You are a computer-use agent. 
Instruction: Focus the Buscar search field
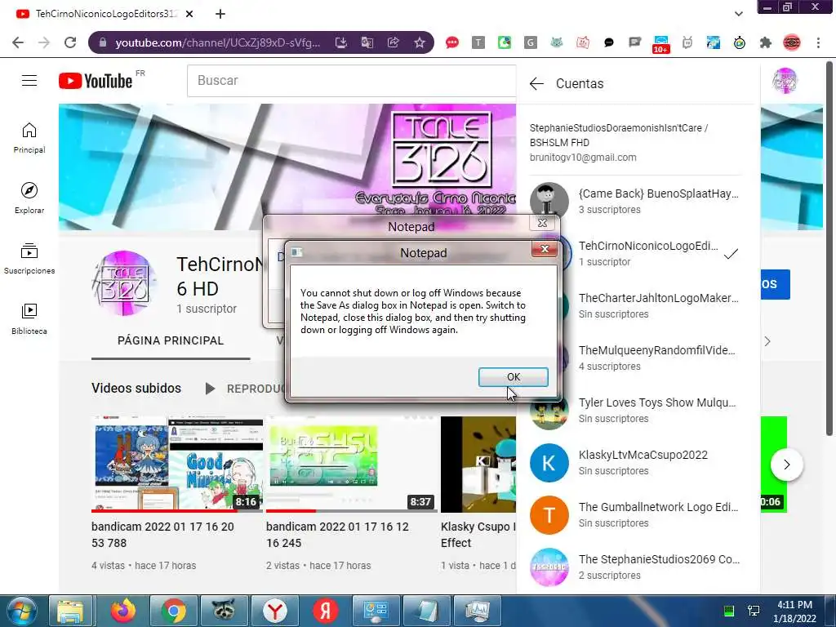click(351, 81)
